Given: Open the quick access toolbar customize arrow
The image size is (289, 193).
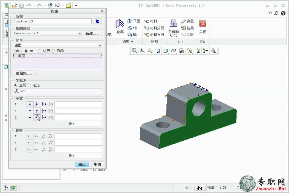Looking at the screenshot, I should click(76, 6).
